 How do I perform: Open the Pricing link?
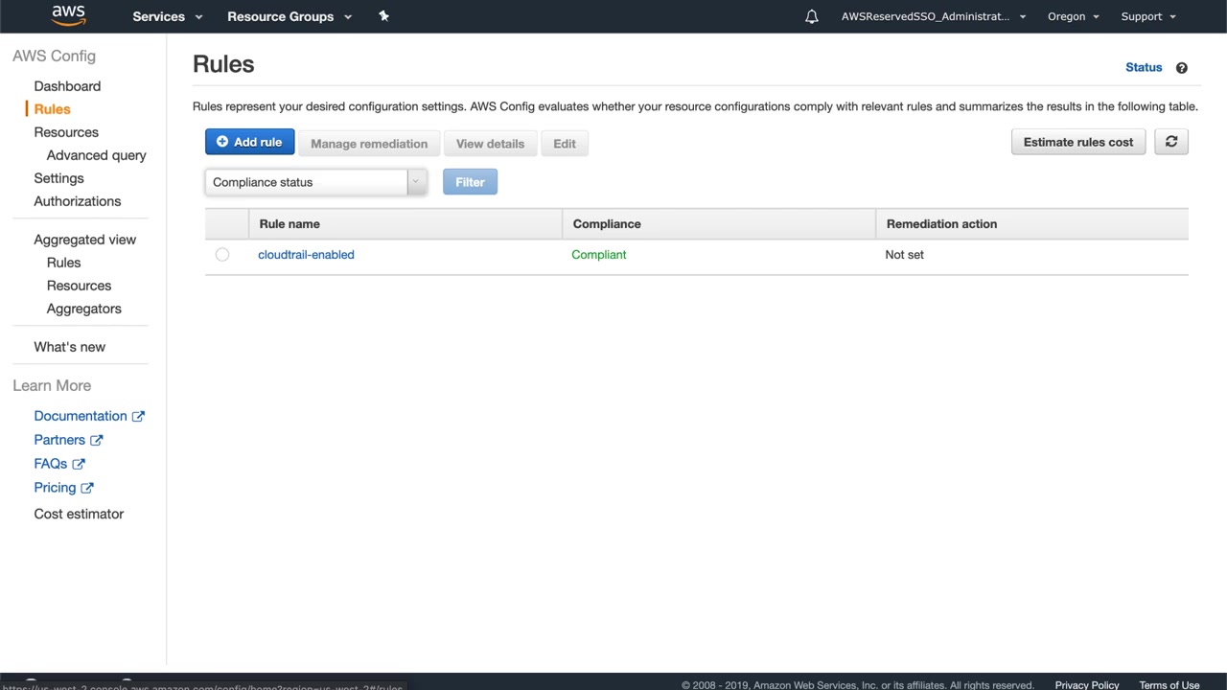click(55, 488)
